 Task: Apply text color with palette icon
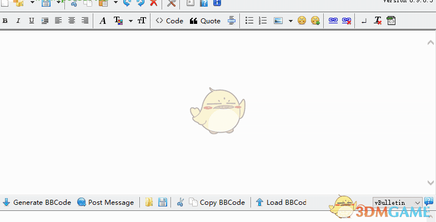[x=118, y=21]
